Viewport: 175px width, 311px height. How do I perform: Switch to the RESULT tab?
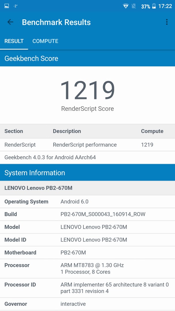[14, 41]
